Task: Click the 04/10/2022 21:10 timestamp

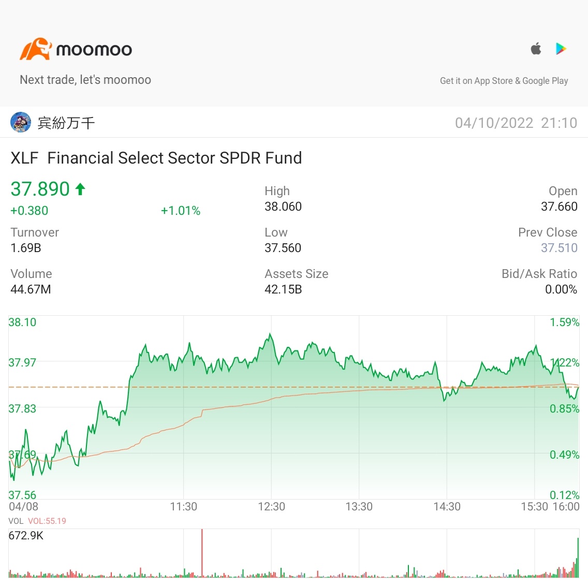Action: [x=516, y=123]
